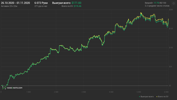Click the EV total value $176.46
This screenshot has height=100, width=177.
(x=77, y=6)
